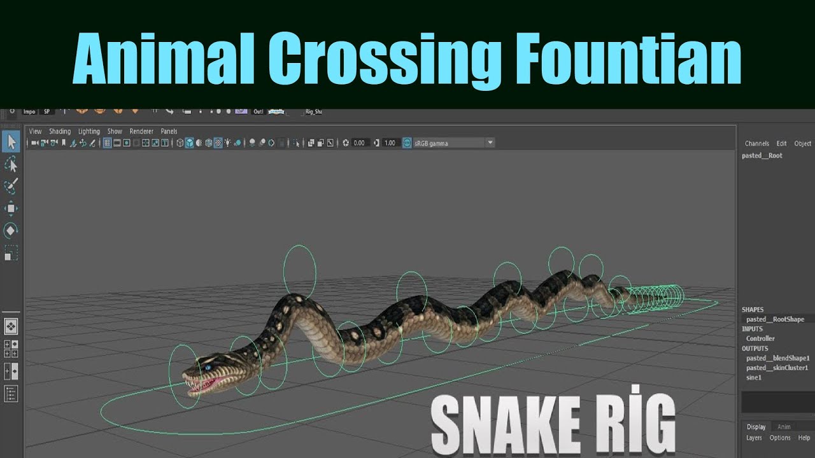Click the Outl shelf button
This screenshot has height=458, width=815.
click(259, 111)
